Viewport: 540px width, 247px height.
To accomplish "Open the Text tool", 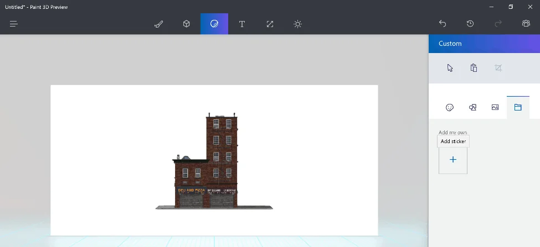I will click(242, 24).
